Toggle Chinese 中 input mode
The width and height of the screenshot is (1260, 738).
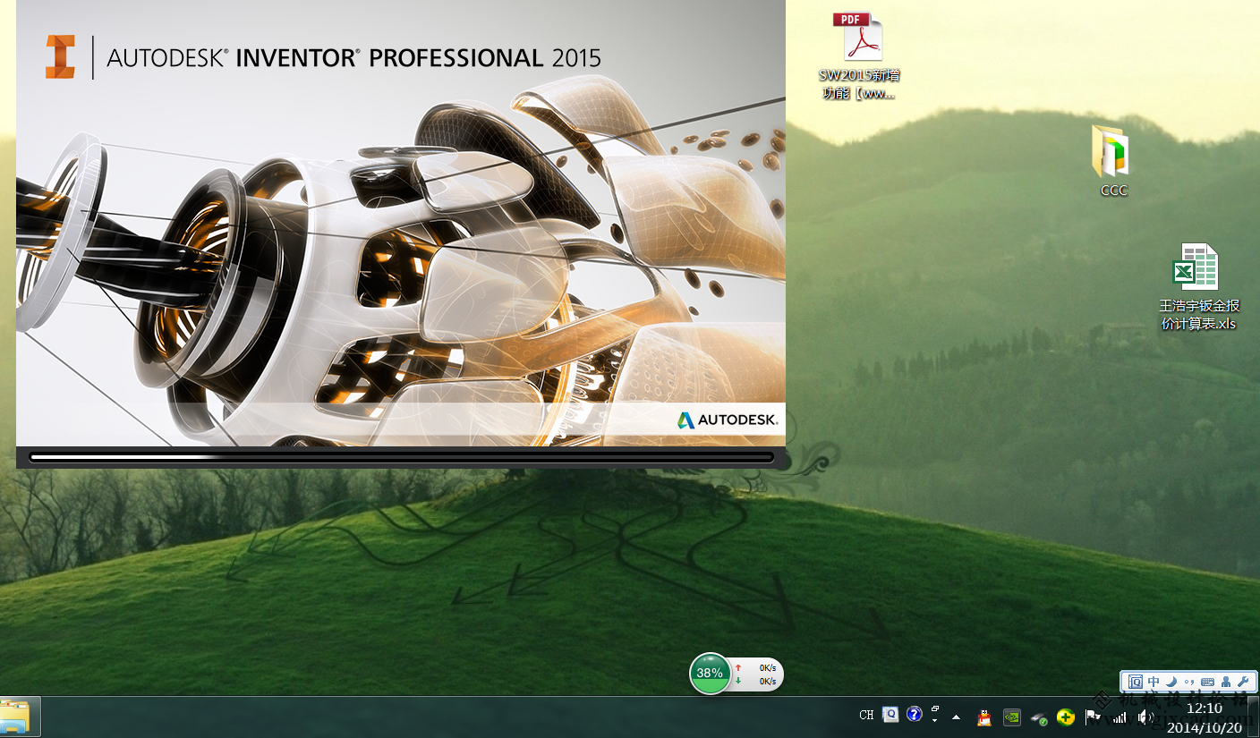[x=1154, y=682]
